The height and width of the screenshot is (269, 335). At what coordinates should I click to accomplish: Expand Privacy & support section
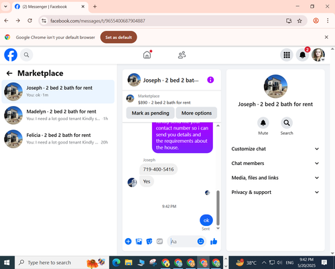(275, 193)
